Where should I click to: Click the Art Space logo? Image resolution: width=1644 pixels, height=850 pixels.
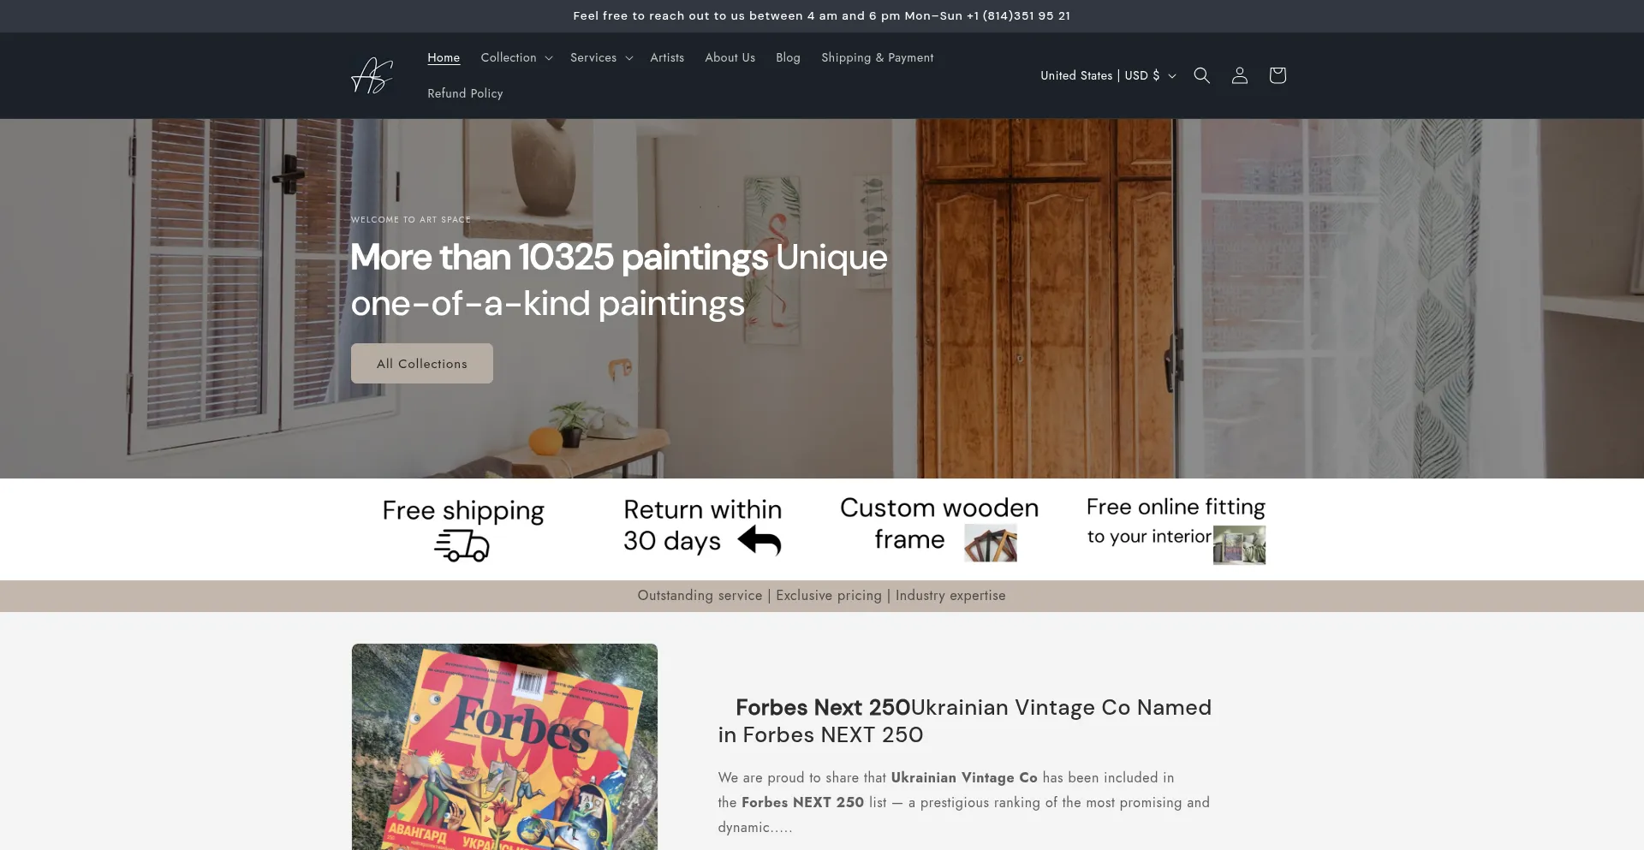[372, 75]
